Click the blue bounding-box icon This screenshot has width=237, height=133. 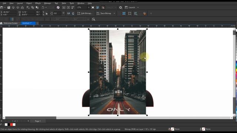(124, 13)
